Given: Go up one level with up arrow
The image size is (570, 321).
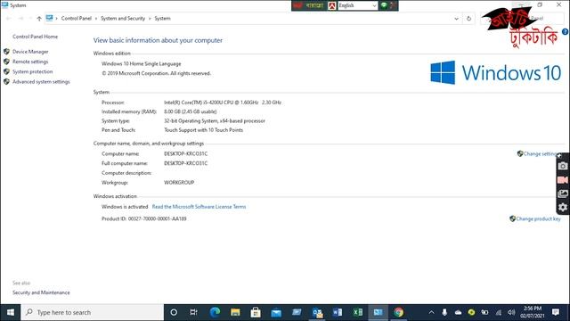Looking at the screenshot, I should coord(39,19).
